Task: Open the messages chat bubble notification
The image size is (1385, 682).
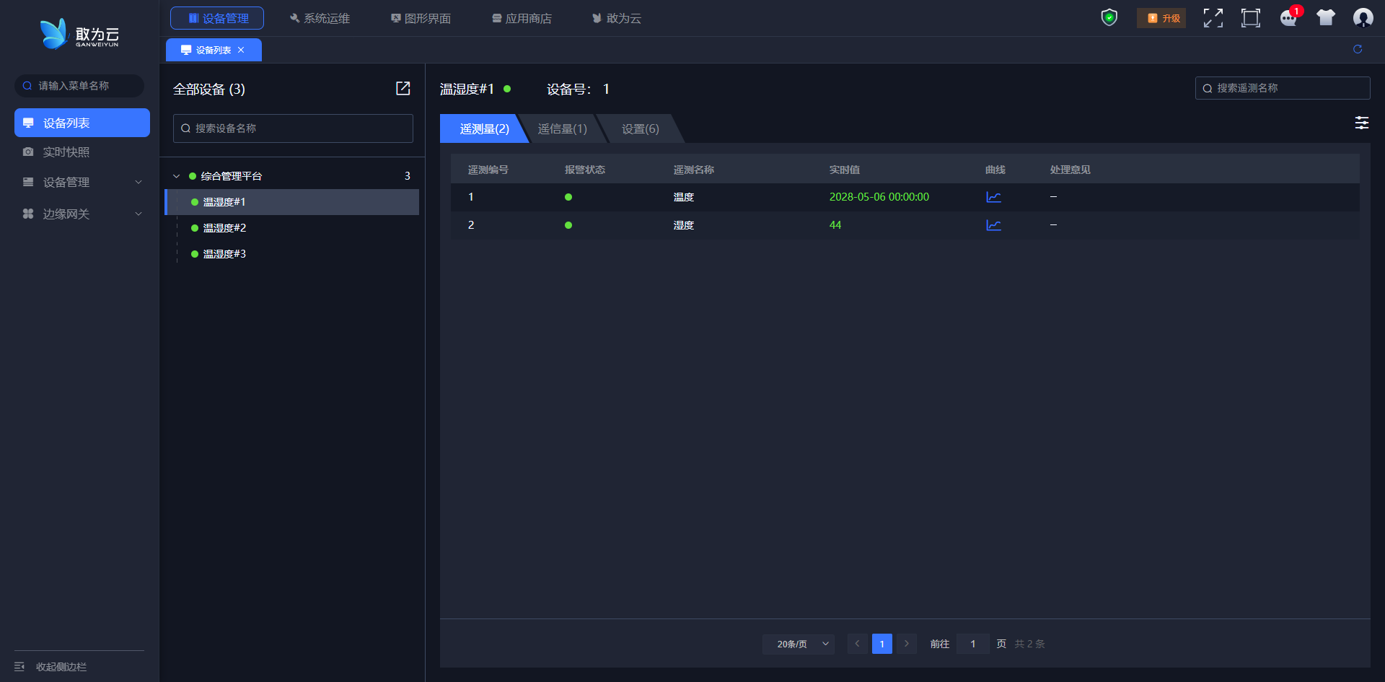Action: pyautogui.click(x=1288, y=18)
